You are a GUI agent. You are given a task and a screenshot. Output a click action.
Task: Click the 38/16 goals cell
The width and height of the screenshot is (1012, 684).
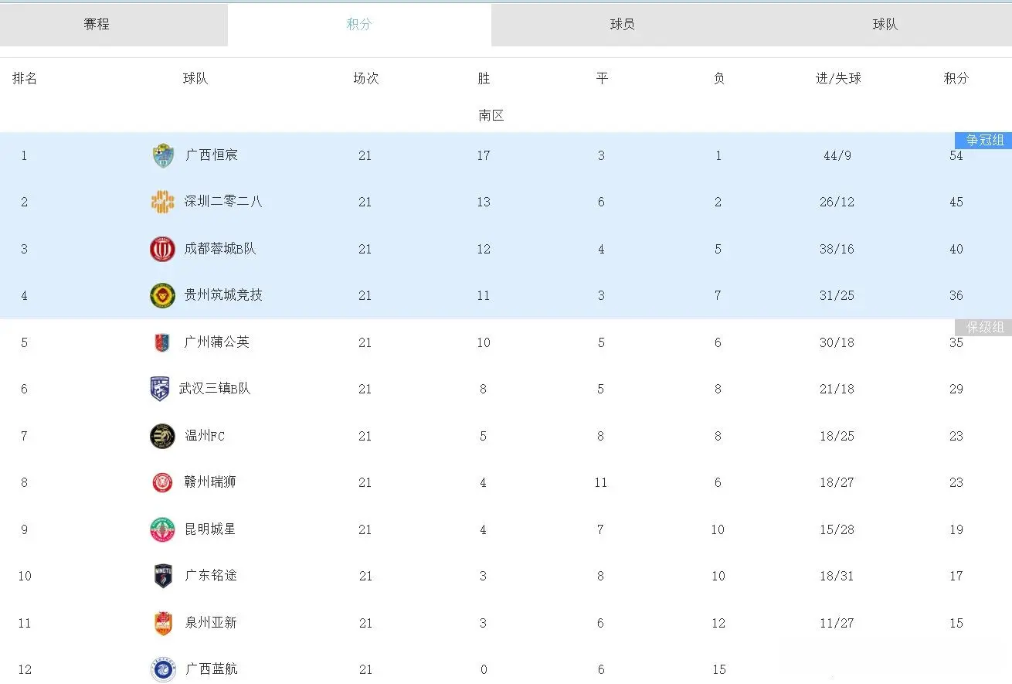(837, 250)
